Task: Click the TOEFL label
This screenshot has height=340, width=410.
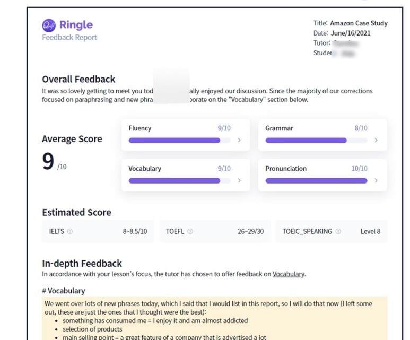Action: tap(175, 231)
